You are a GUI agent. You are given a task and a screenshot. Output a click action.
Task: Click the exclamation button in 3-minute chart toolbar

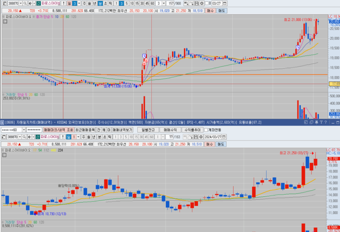[x=63, y=4]
